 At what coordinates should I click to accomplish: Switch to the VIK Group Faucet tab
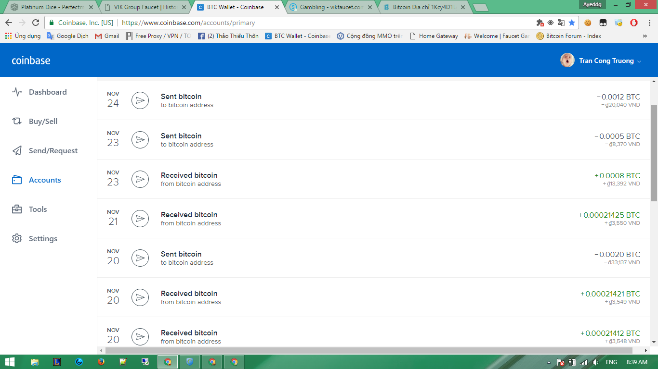click(145, 7)
